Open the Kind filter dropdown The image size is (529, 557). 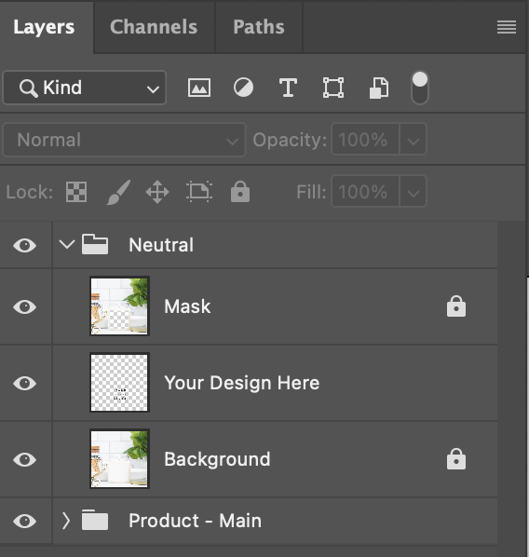[x=85, y=88]
